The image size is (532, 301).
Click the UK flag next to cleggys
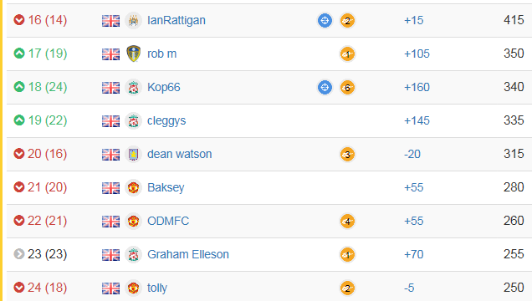pyautogui.click(x=110, y=121)
